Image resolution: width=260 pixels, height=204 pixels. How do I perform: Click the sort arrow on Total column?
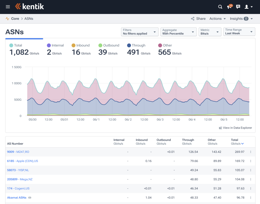(x=242, y=144)
